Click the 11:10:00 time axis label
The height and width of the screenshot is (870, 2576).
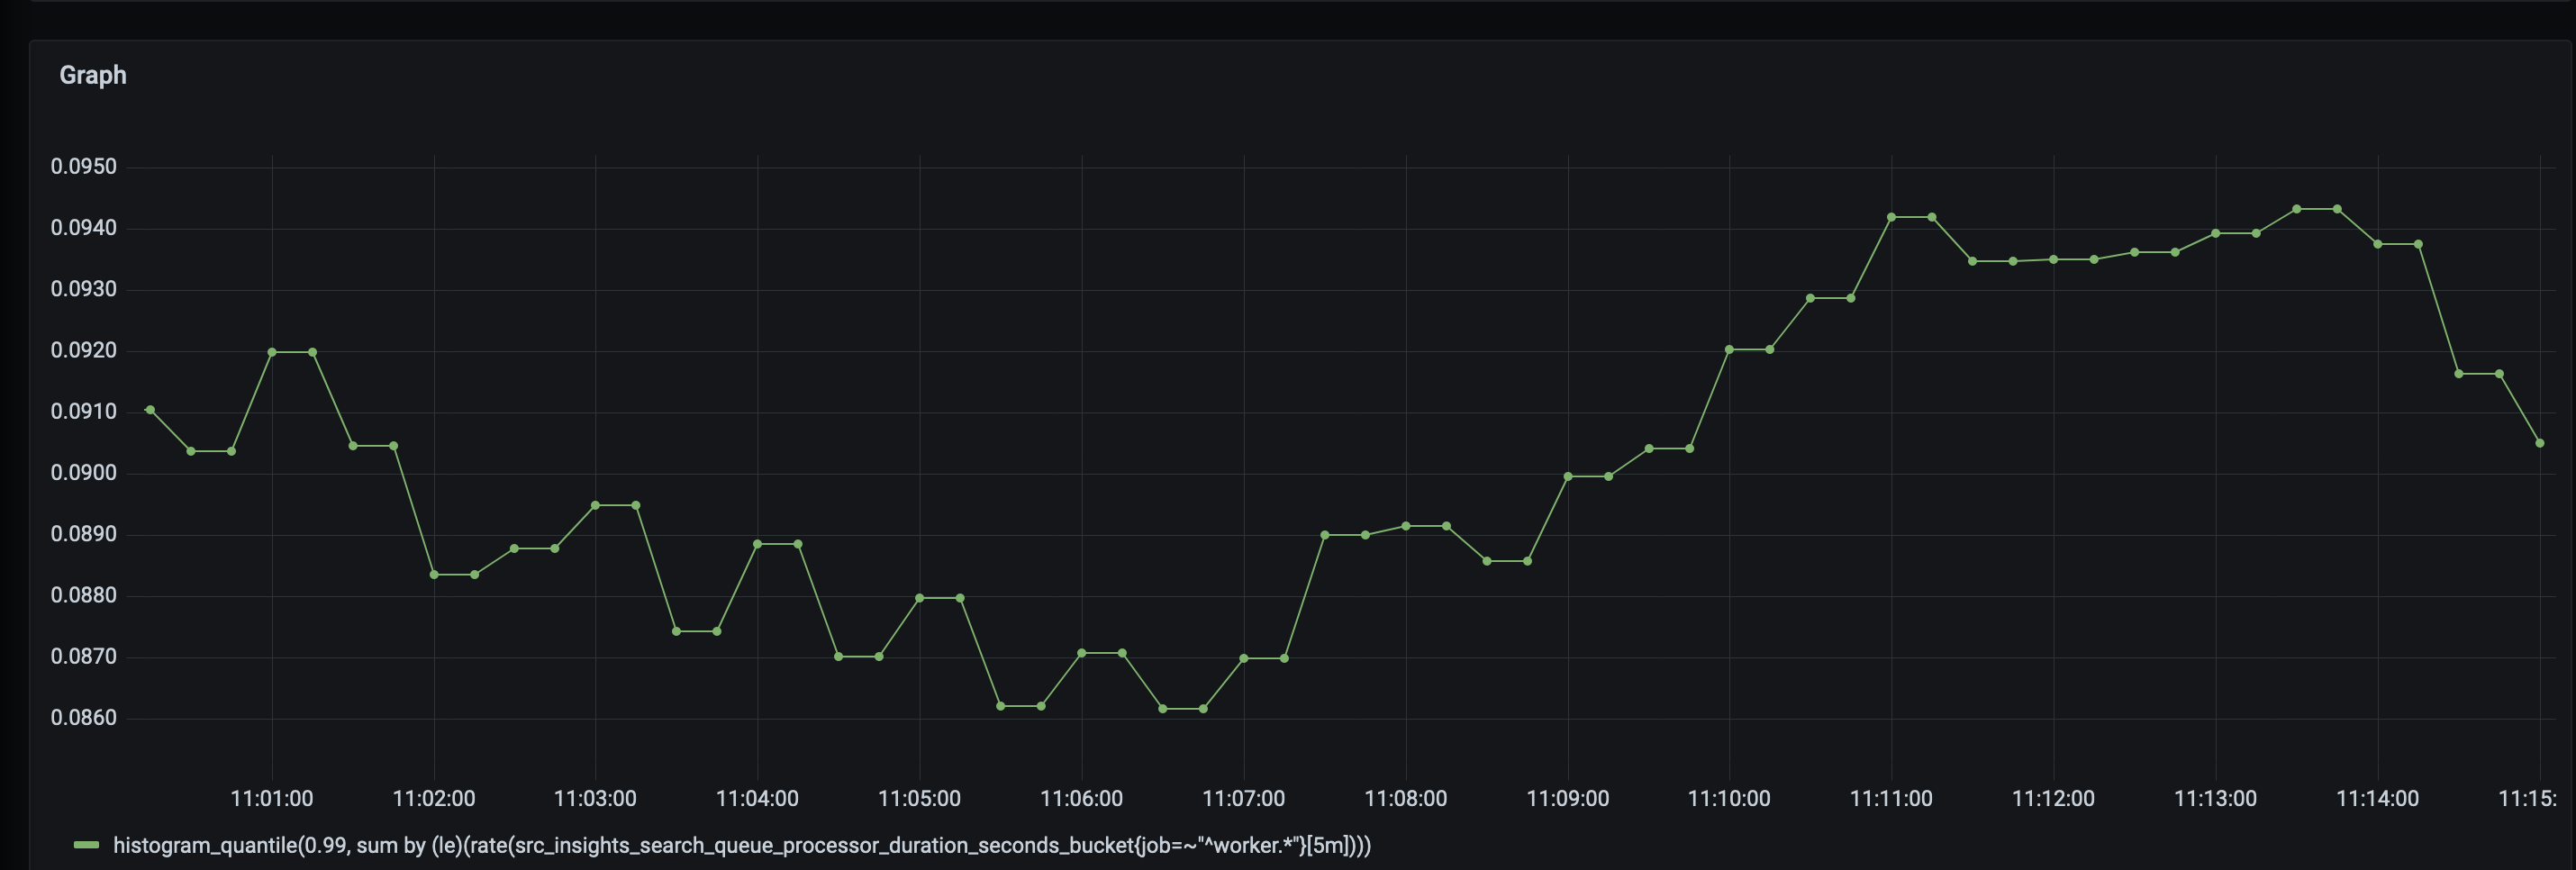[1729, 799]
